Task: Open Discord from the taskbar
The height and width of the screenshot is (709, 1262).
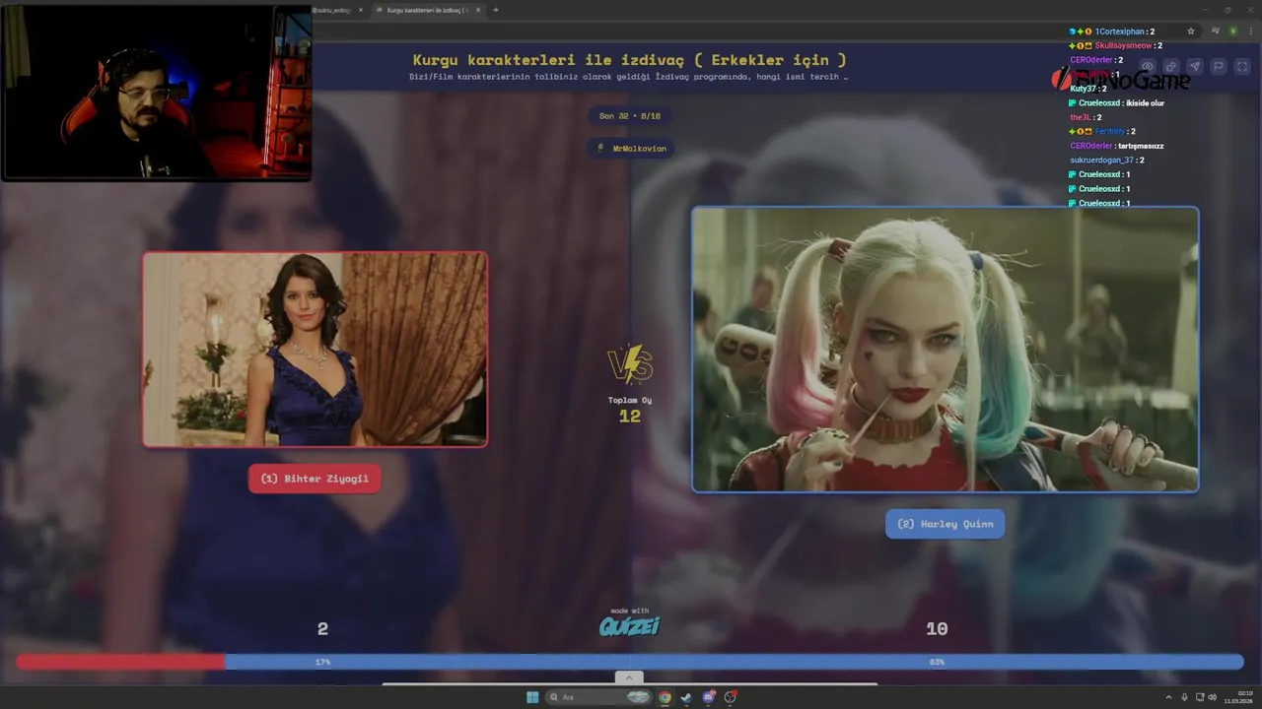Action: pos(708,697)
